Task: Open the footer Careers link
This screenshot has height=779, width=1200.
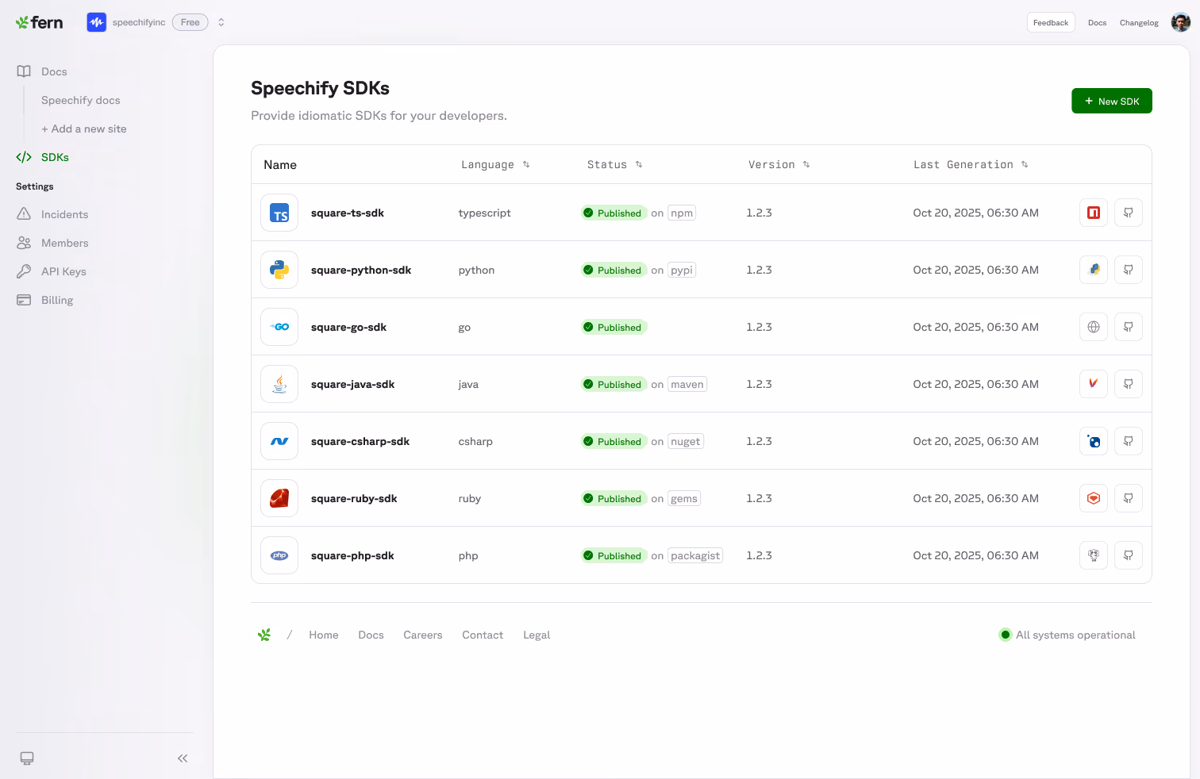Action: 423,635
